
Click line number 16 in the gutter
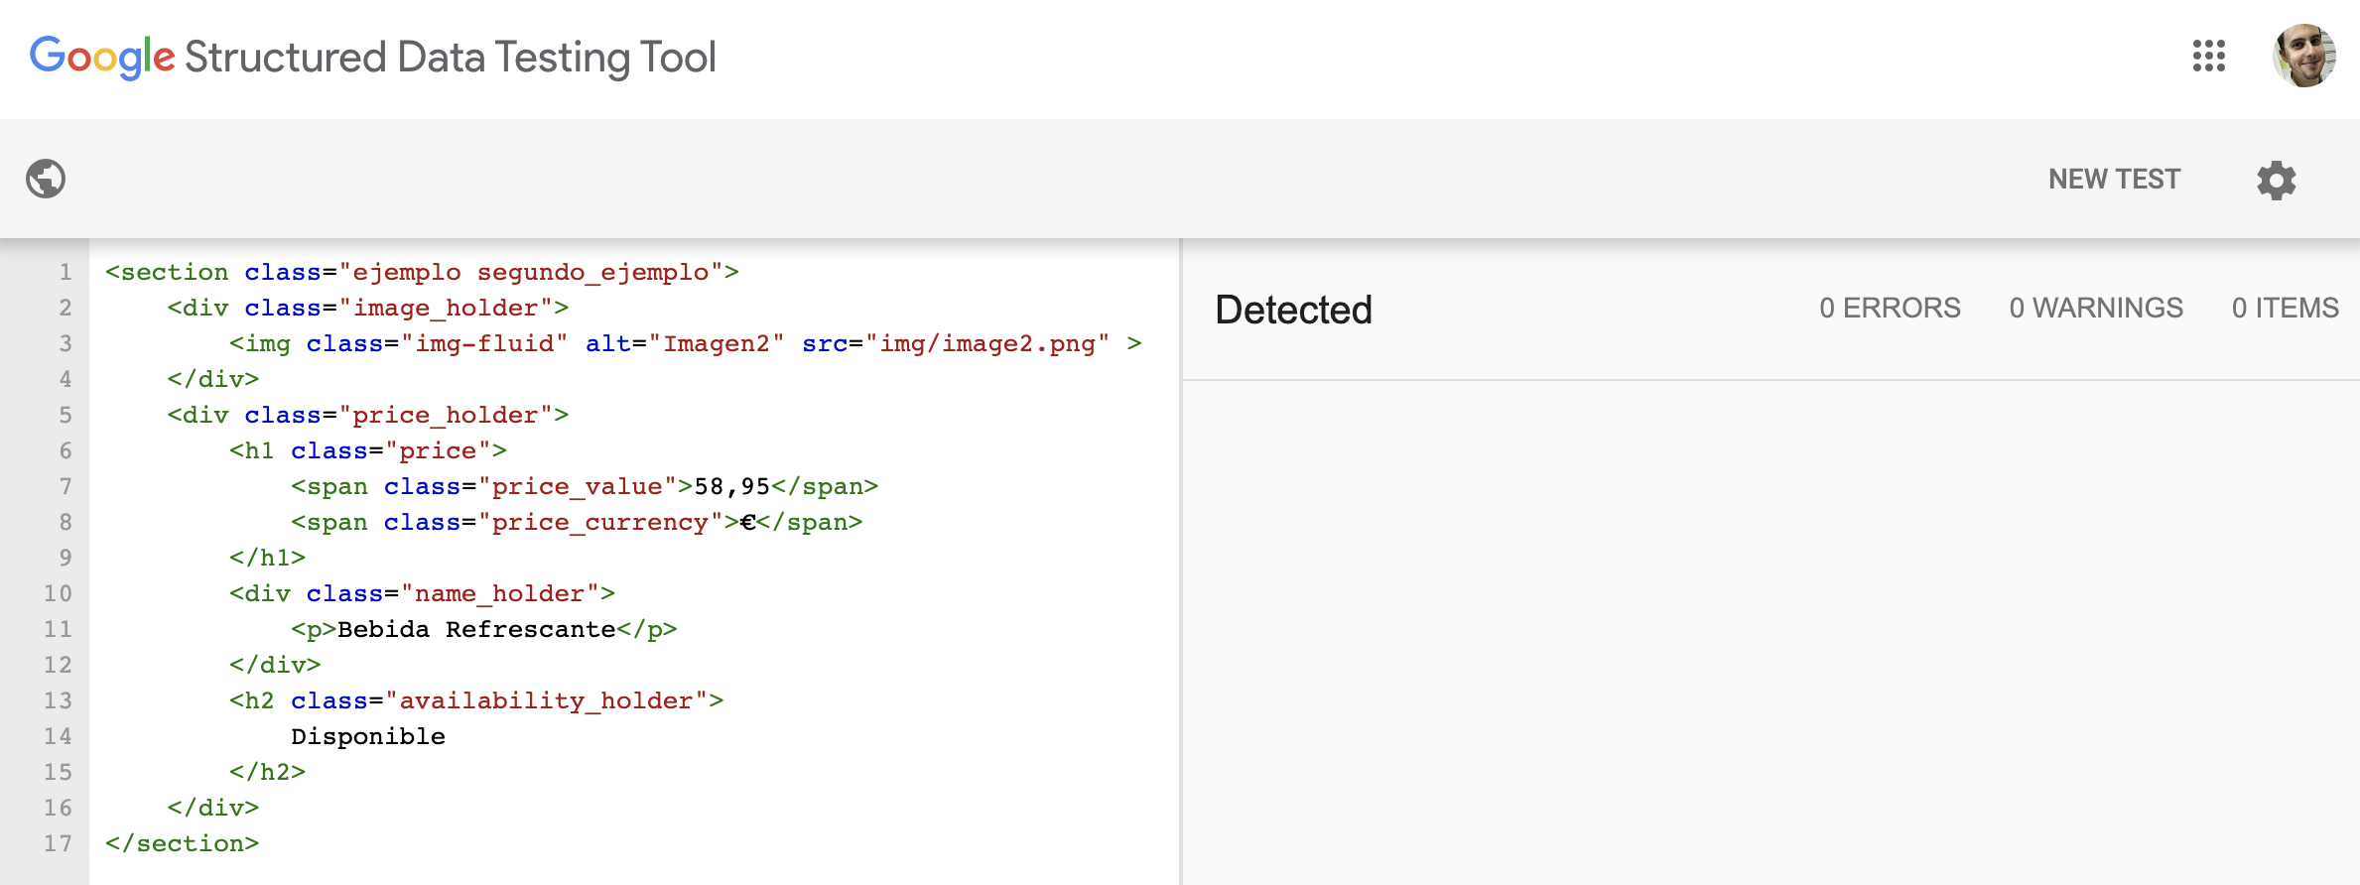point(58,808)
